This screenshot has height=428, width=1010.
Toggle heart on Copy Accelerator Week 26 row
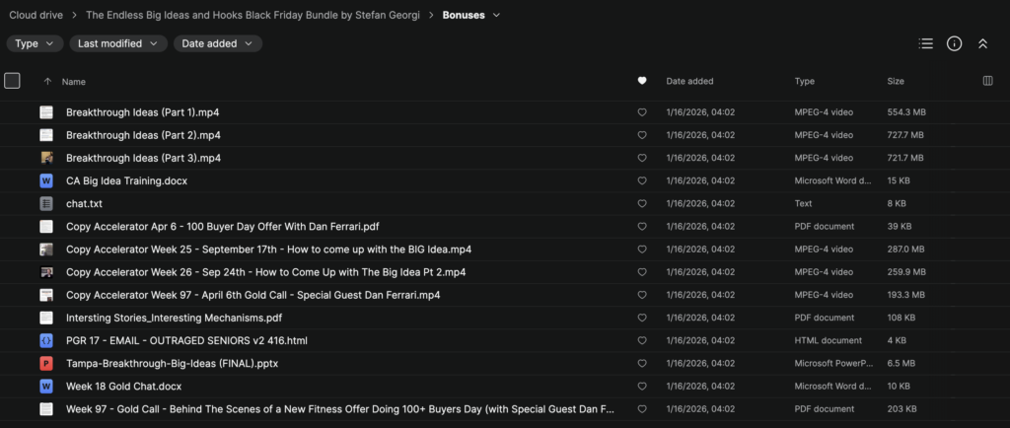(x=641, y=272)
